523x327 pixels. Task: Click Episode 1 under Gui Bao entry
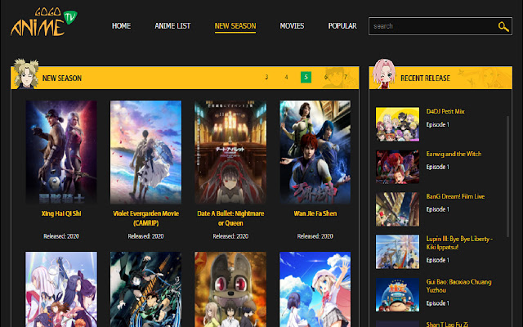coord(438,303)
